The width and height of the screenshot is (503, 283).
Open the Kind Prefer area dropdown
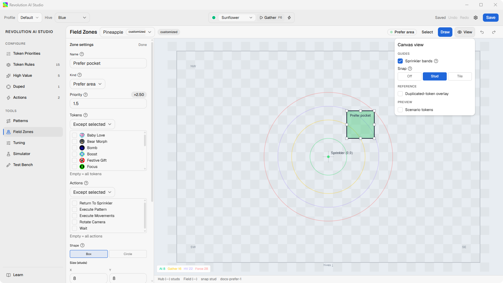87,84
